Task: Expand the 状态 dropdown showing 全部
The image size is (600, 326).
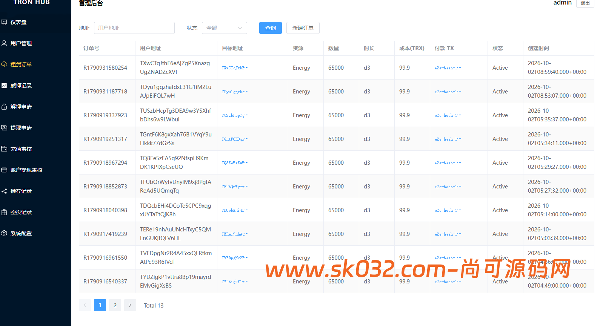Action: coord(225,28)
